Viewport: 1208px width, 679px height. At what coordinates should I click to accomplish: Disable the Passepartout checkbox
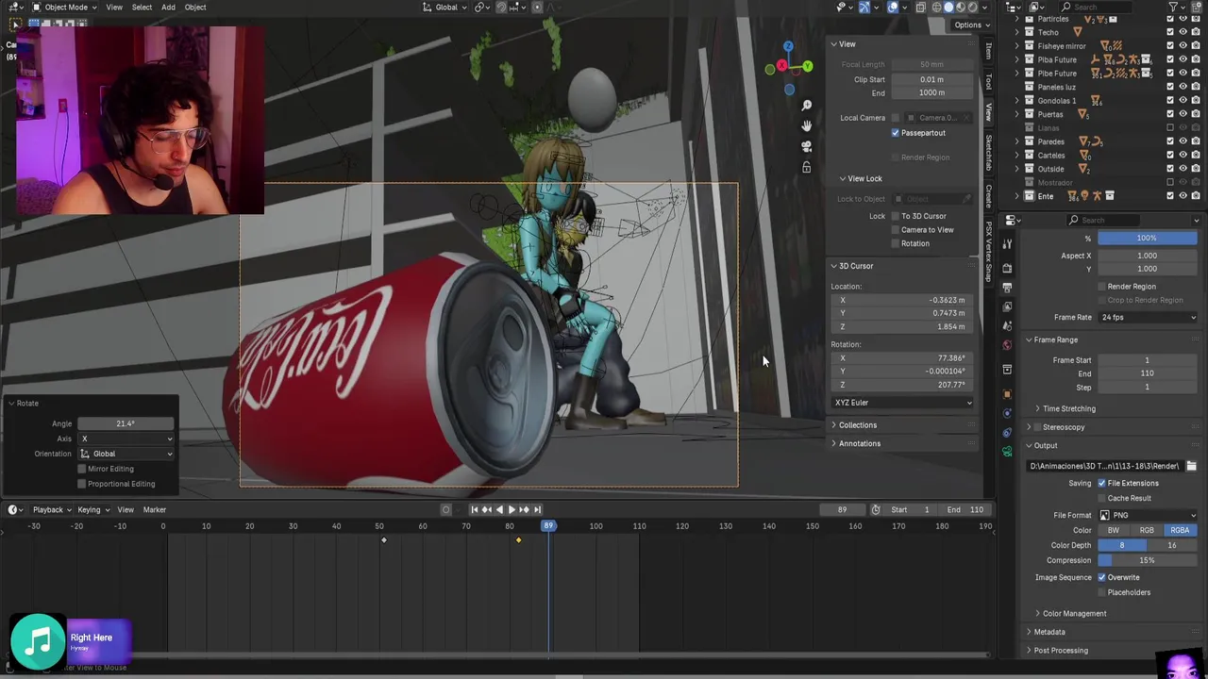(896, 133)
